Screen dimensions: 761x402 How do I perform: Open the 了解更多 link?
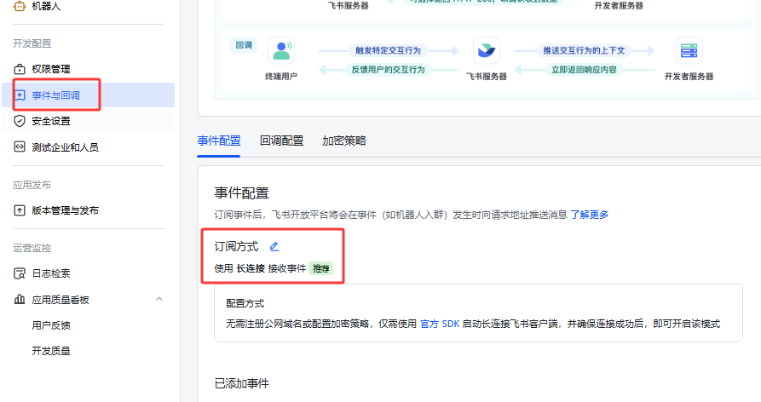589,215
